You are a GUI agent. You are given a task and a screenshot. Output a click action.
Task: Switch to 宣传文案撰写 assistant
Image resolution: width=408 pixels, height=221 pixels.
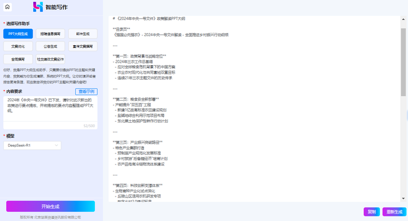click(x=83, y=47)
